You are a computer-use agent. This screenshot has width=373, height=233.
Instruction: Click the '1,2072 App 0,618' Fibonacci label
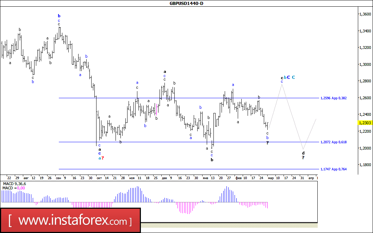click(334, 142)
